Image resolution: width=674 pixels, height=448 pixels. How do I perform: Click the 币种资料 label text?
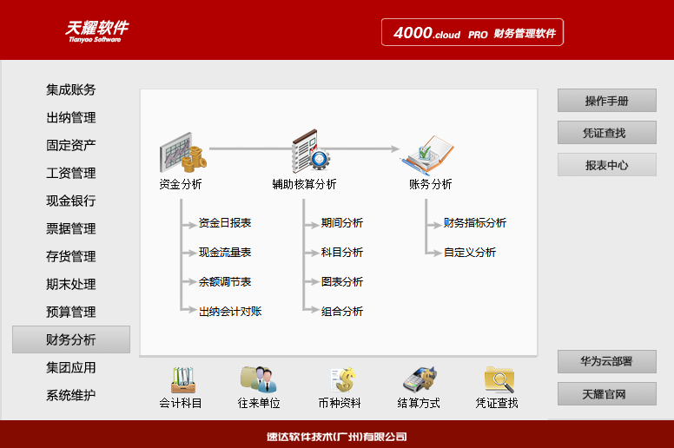(340, 403)
